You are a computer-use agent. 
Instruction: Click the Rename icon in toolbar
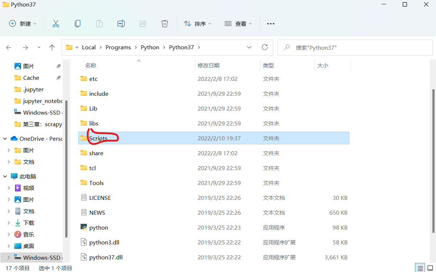click(121, 24)
